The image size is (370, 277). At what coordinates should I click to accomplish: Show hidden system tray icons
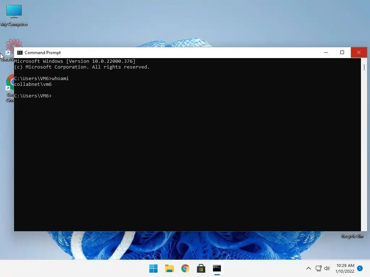(309, 268)
